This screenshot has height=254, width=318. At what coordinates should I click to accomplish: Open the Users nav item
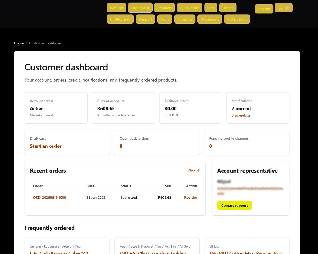point(165,19)
